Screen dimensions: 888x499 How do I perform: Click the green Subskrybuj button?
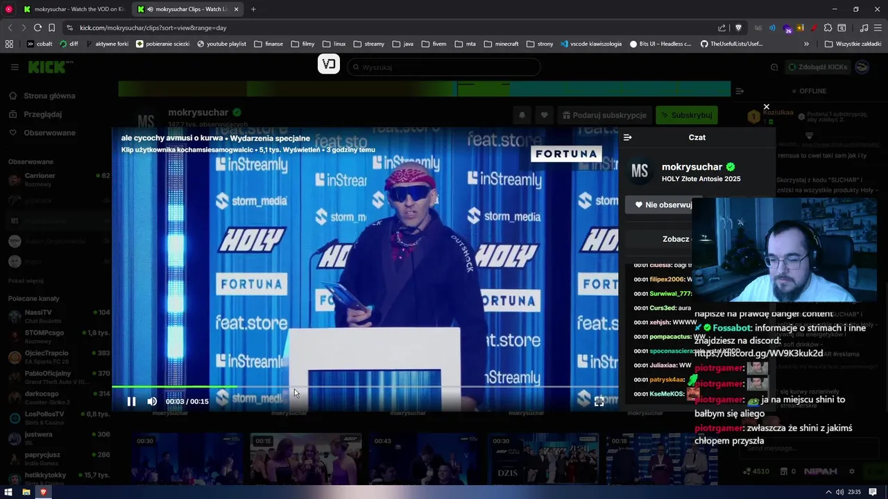click(x=686, y=115)
